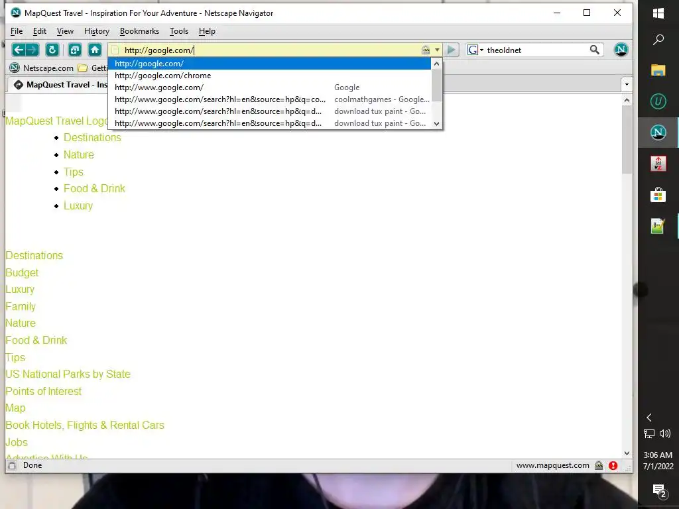Open the History menu
Viewport: 679px width, 509px height.
pos(97,31)
